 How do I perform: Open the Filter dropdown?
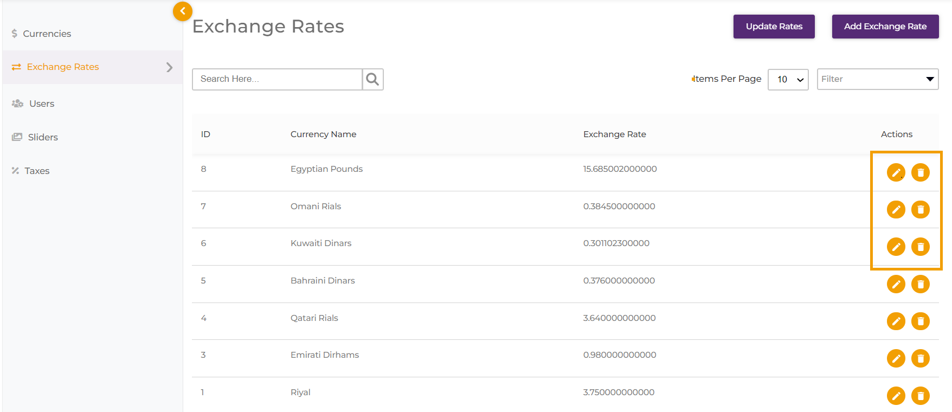877,79
